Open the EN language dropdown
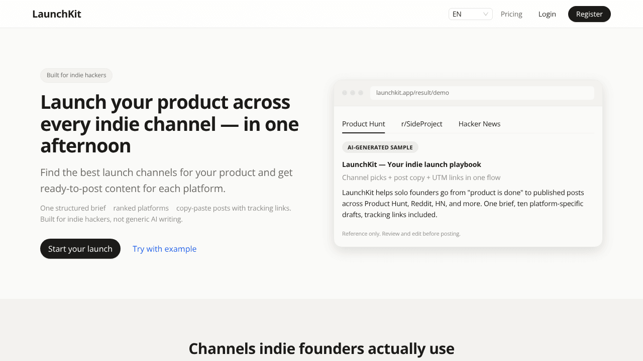 (x=470, y=14)
